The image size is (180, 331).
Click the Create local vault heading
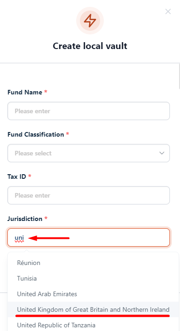(90, 46)
